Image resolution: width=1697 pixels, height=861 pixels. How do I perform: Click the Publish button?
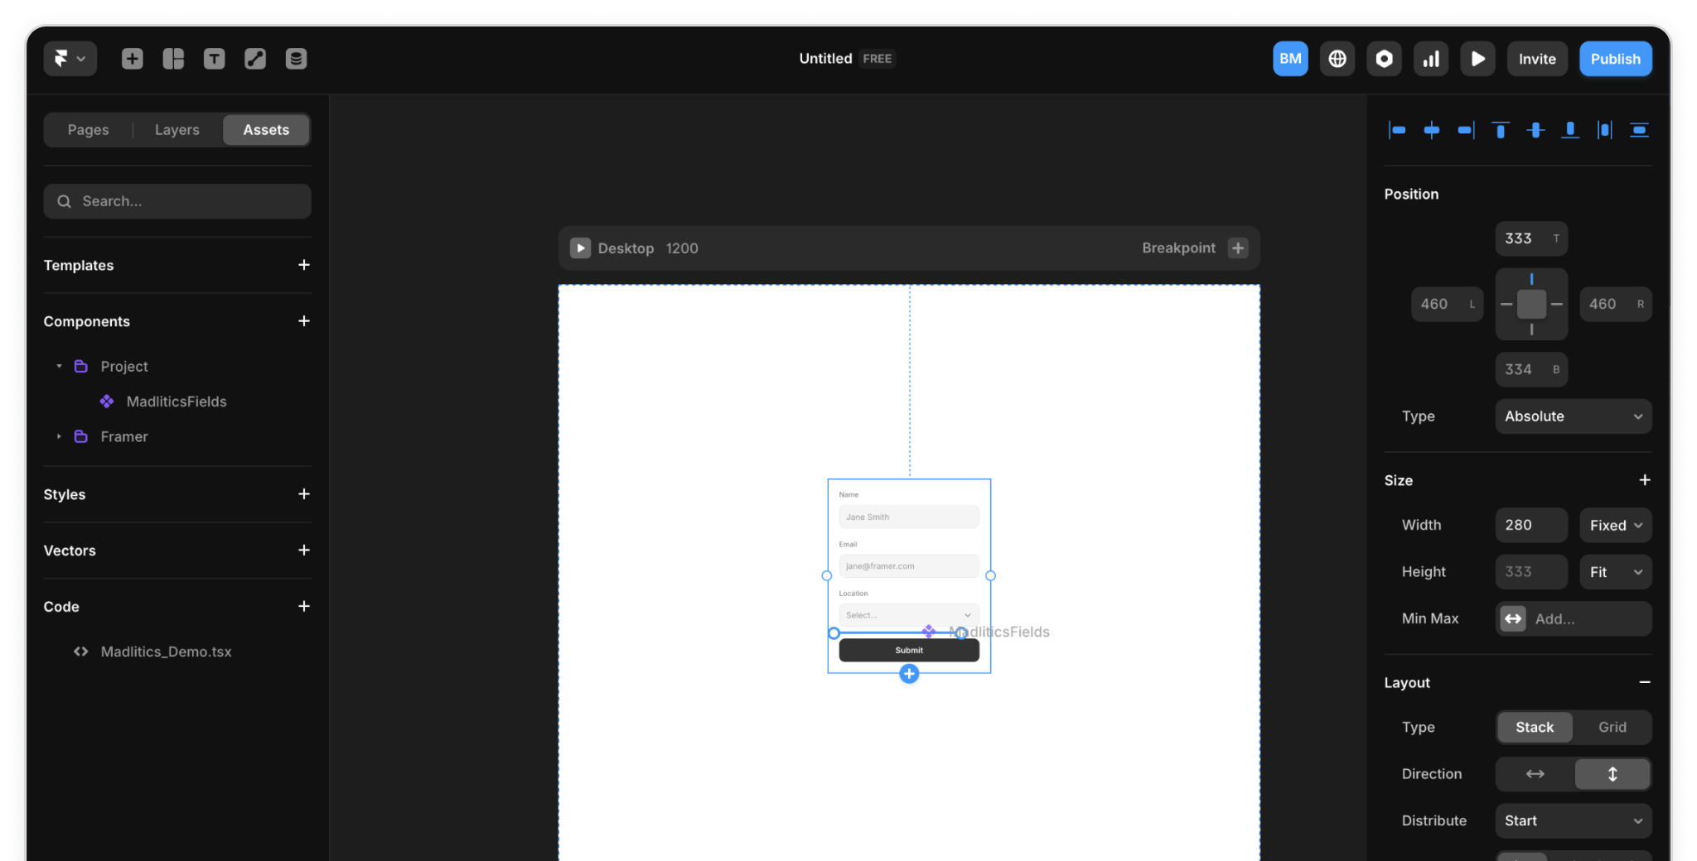[1615, 59]
